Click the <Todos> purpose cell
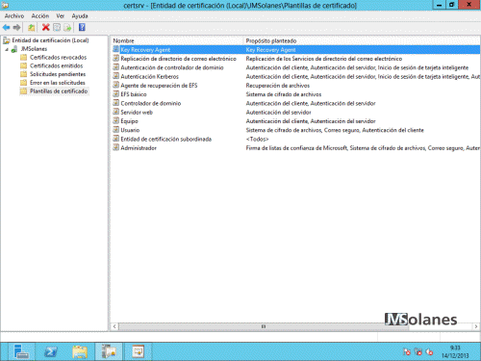This screenshot has height=361, width=481. click(257, 139)
